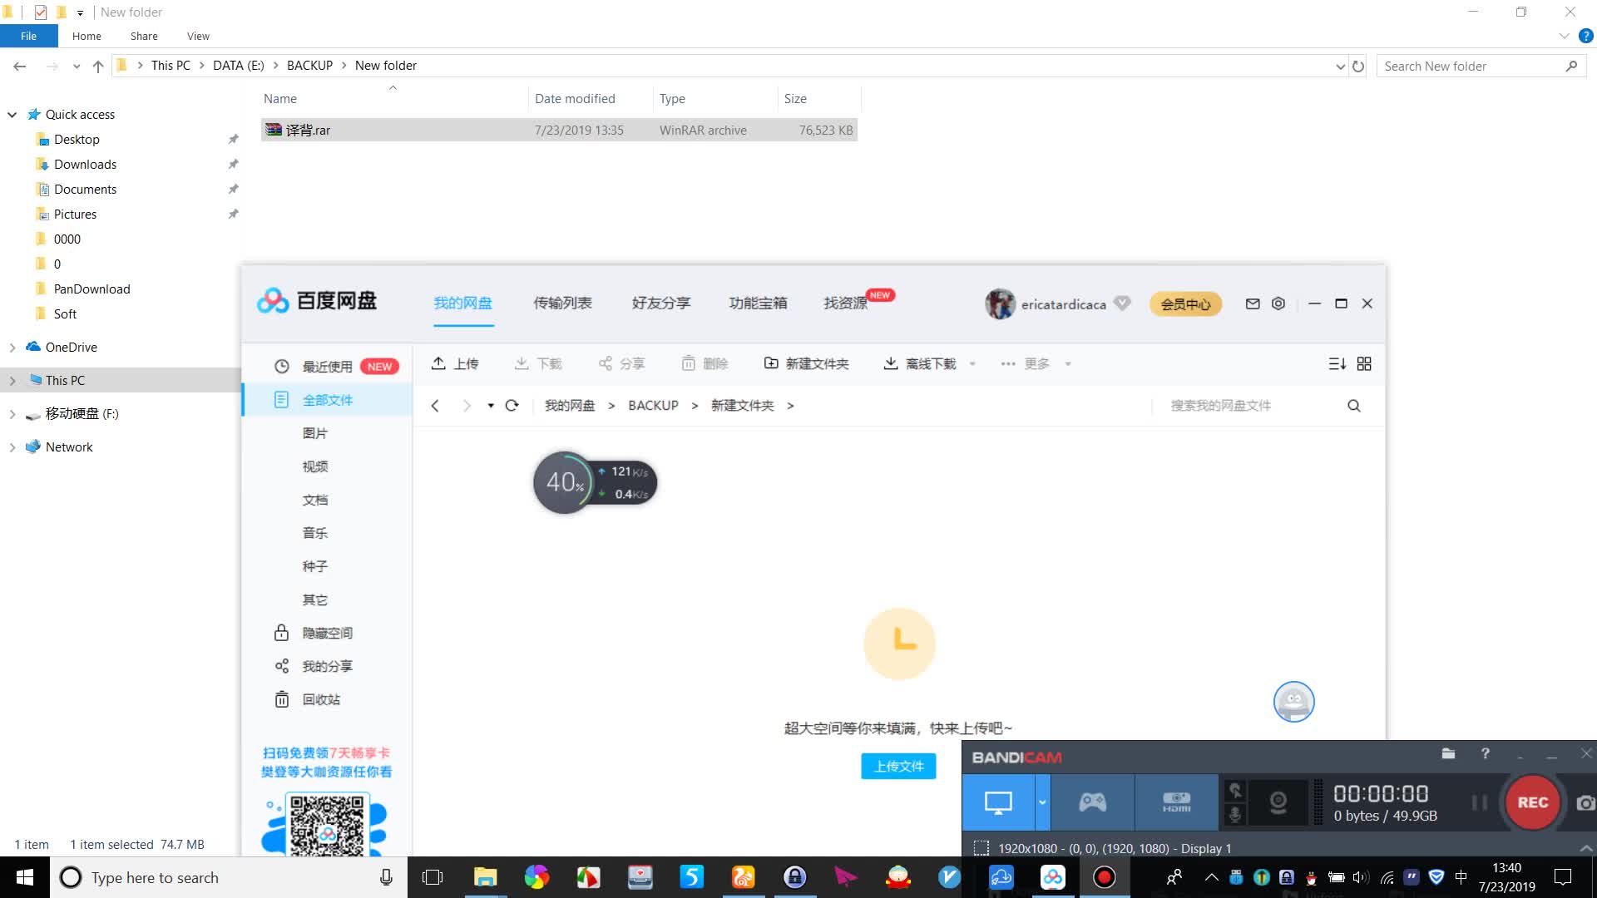Expand Explorer address bar history dropdown
This screenshot has height=898, width=1597.
coord(1340,66)
